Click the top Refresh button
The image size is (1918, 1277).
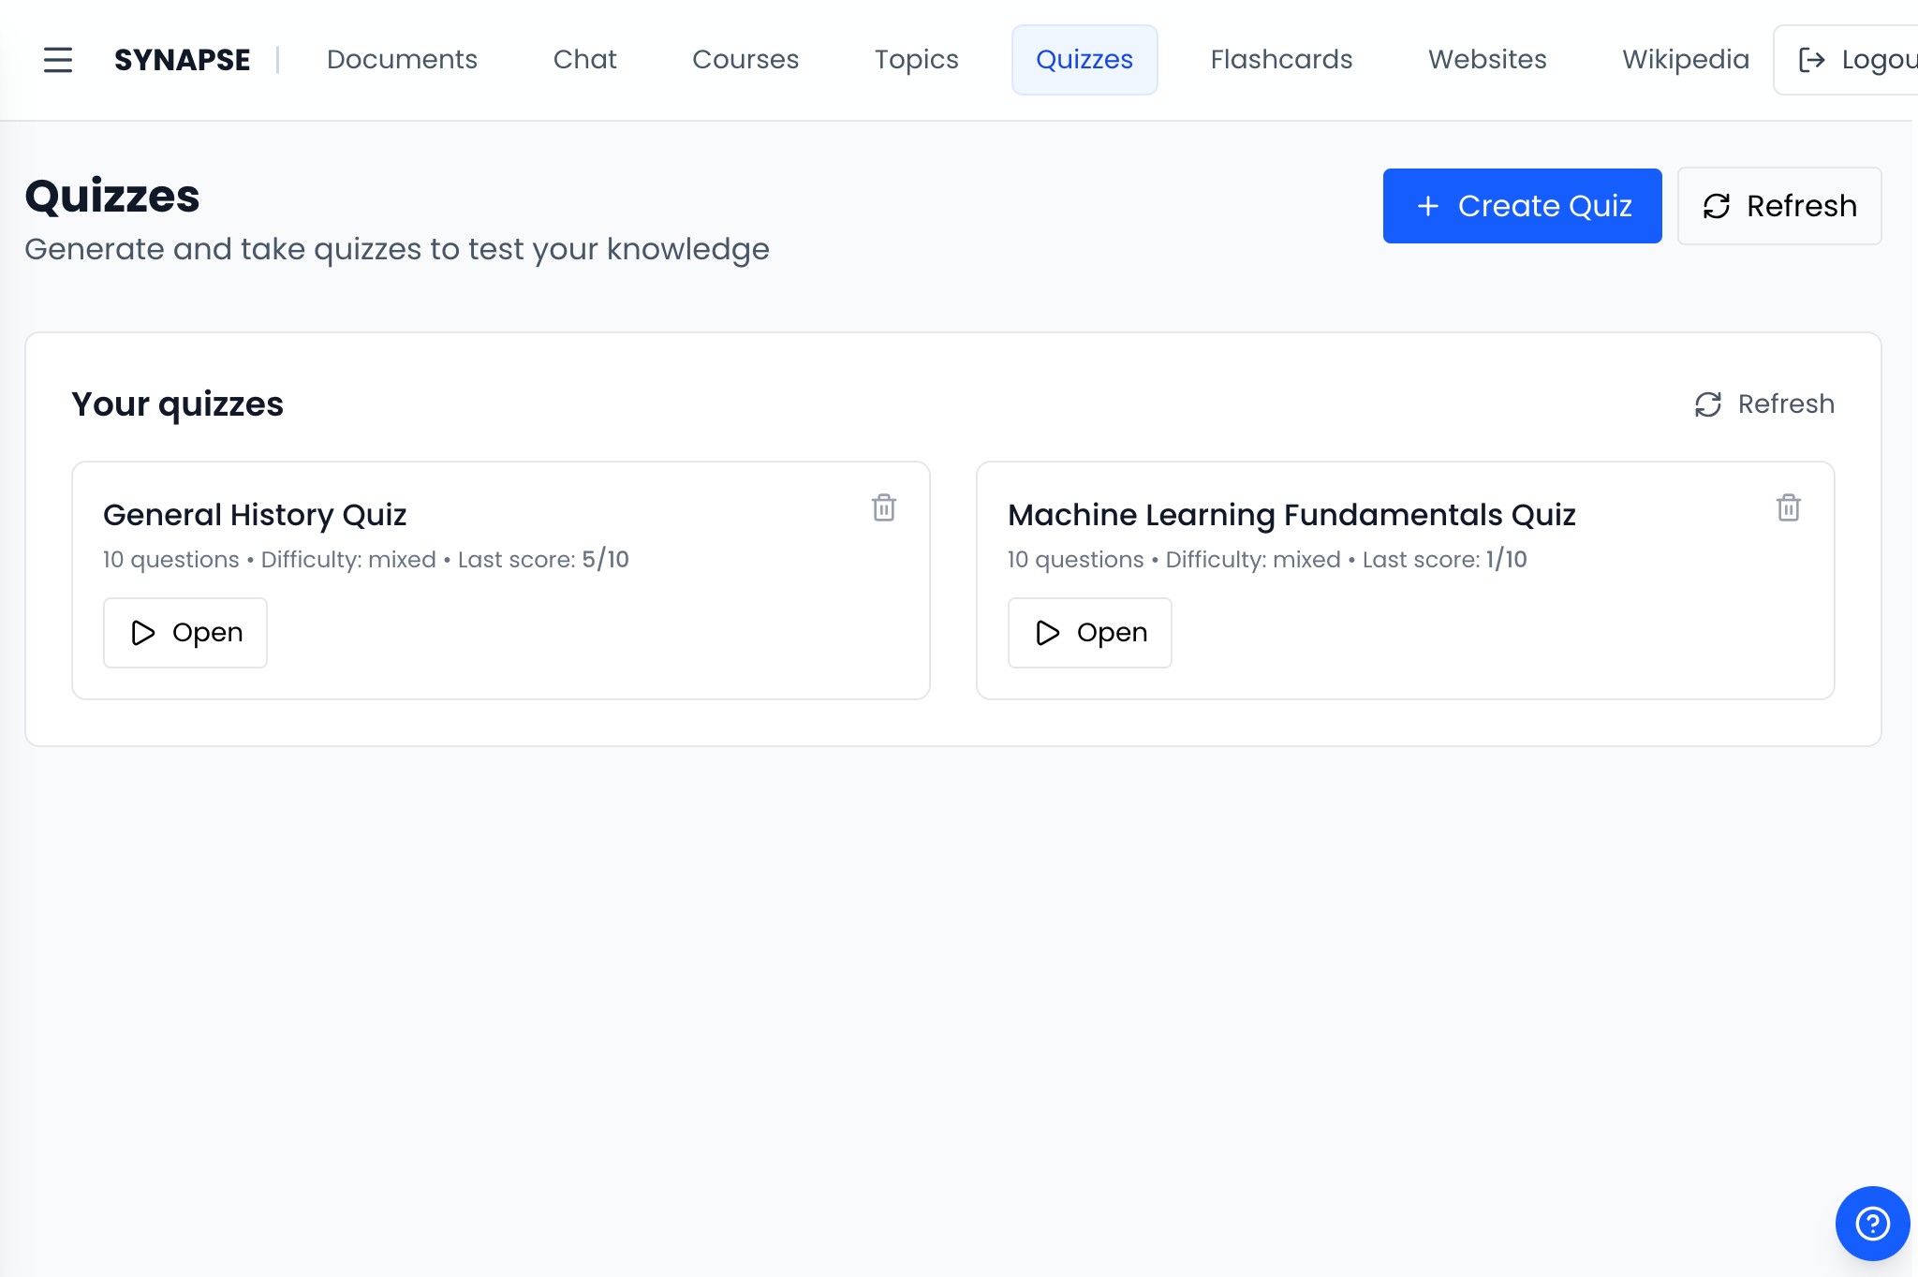tap(1778, 206)
